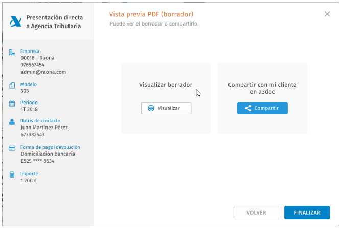The image size is (343, 229).
Task: Click the Datos de contacto person icon
Action: [12, 122]
